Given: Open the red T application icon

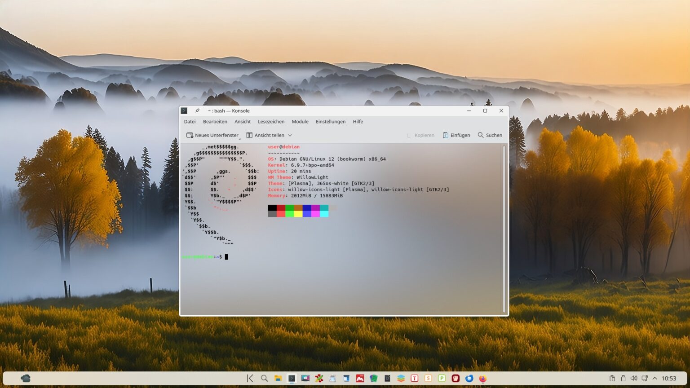Looking at the screenshot, I should coord(415,379).
